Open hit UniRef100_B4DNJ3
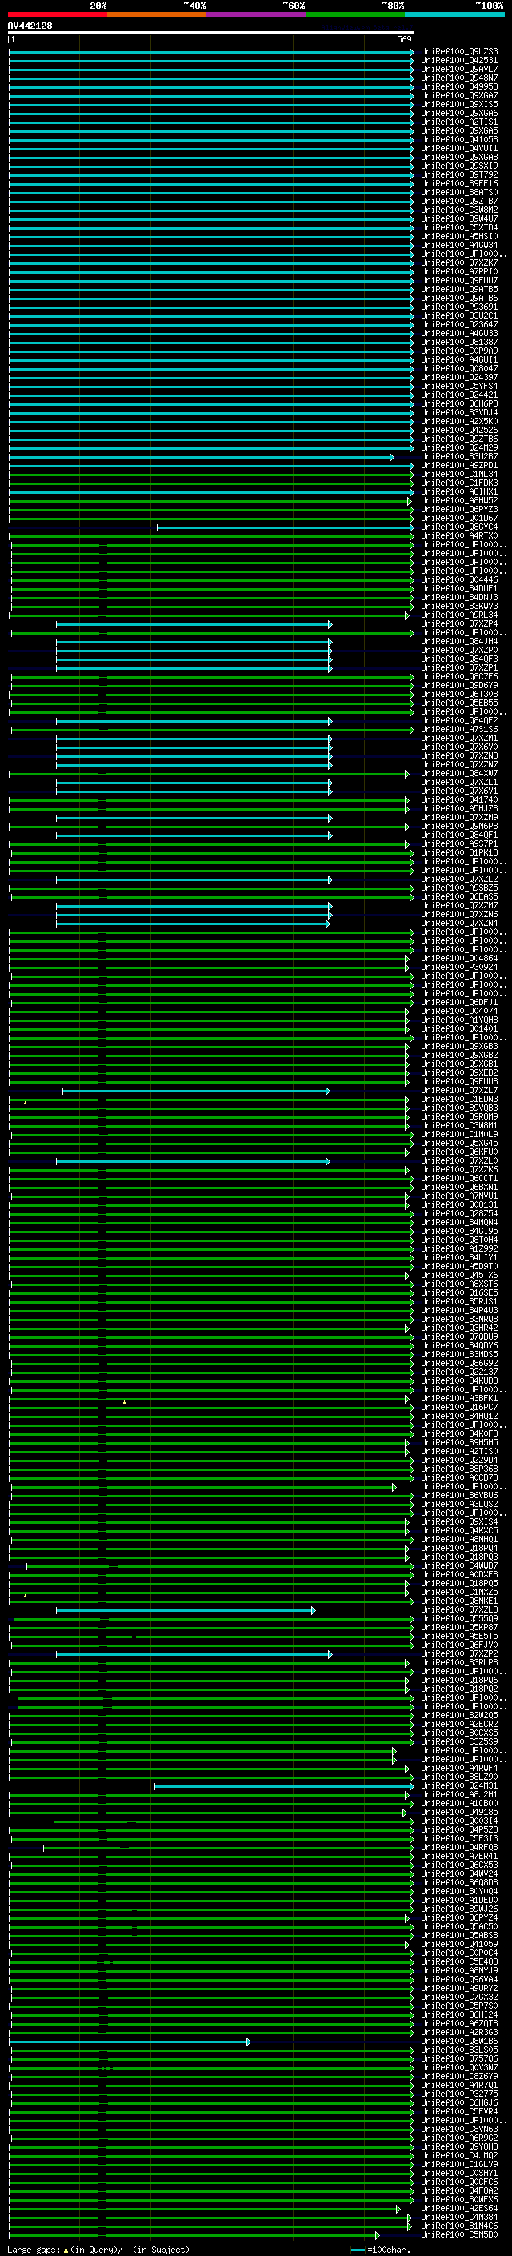The height and width of the screenshot is (2256, 512). point(459,597)
